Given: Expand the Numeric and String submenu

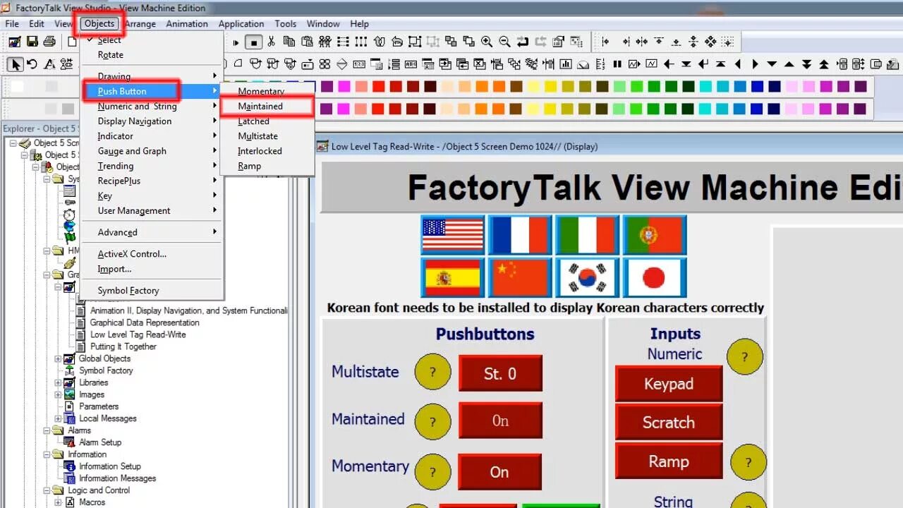Looking at the screenshot, I should [x=152, y=106].
